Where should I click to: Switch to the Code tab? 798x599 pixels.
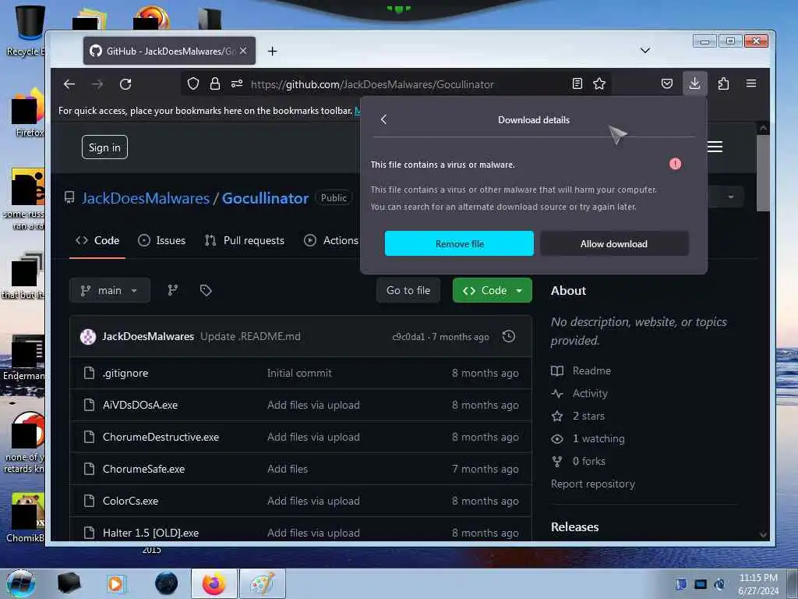[97, 240]
